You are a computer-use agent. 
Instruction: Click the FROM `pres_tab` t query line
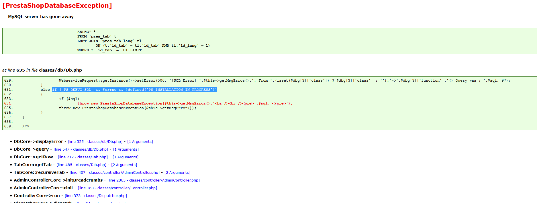(x=97, y=36)
